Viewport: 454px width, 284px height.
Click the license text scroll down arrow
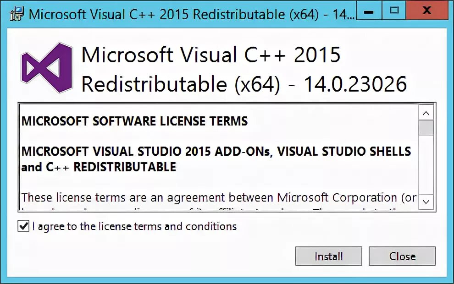[426, 202]
